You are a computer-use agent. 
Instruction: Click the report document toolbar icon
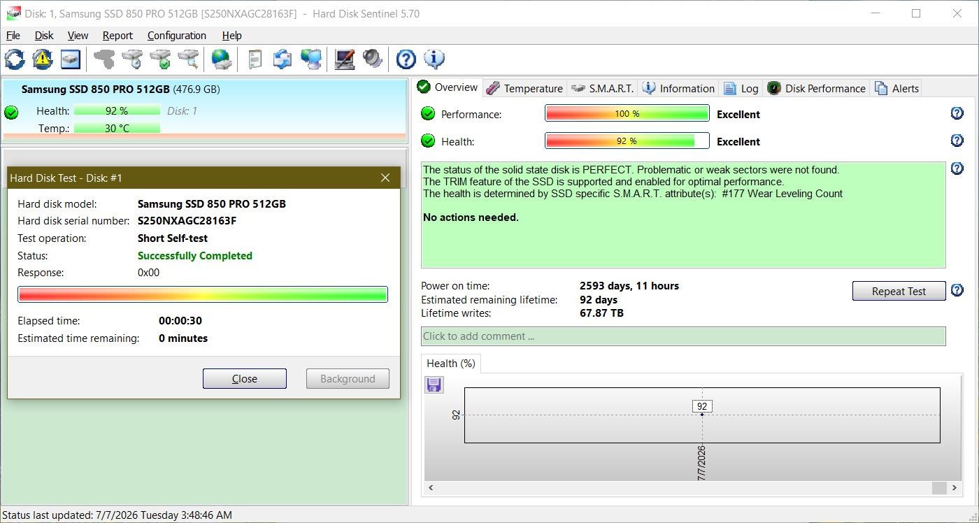point(255,59)
